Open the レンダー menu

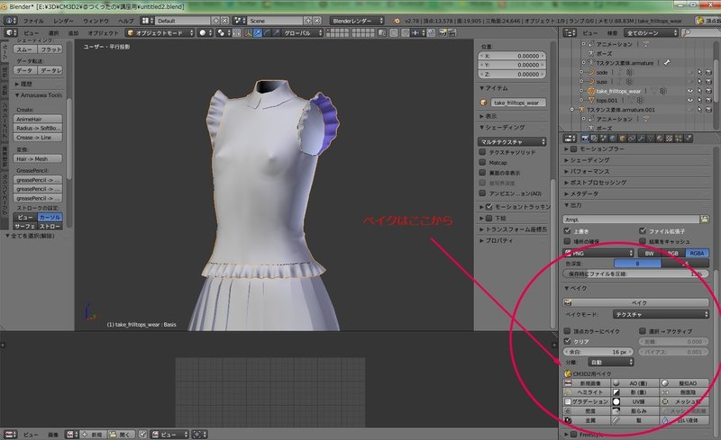pos(63,21)
